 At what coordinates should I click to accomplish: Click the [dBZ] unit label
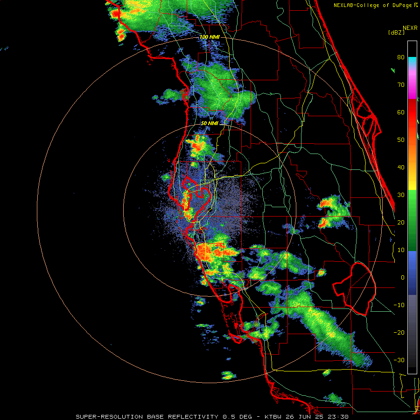(396, 32)
